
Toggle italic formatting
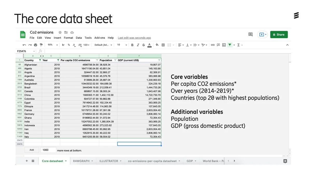138,45
